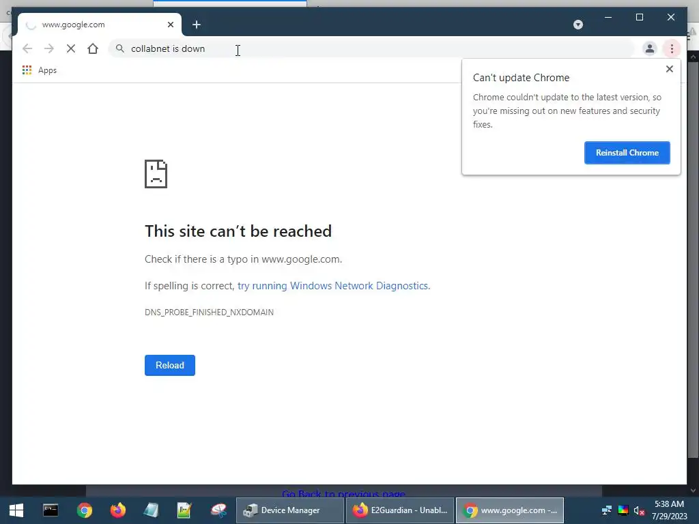The height and width of the screenshot is (524, 699).
Task: Open a new tab with the plus button
Action: (x=197, y=25)
